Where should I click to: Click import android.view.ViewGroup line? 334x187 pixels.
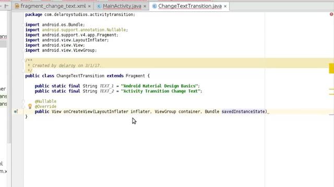point(61,50)
